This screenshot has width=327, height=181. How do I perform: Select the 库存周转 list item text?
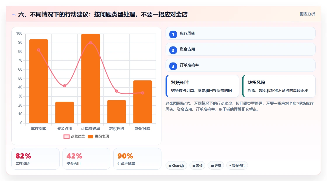pos(187,33)
